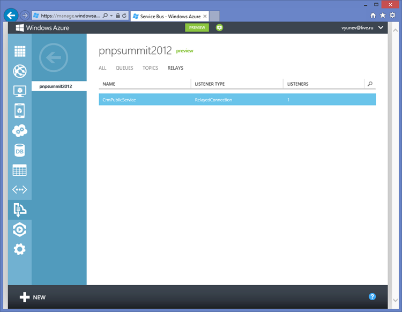Click pnpsummit2012 page heading
Screen dimensions: 402x312
(x=135, y=50)
